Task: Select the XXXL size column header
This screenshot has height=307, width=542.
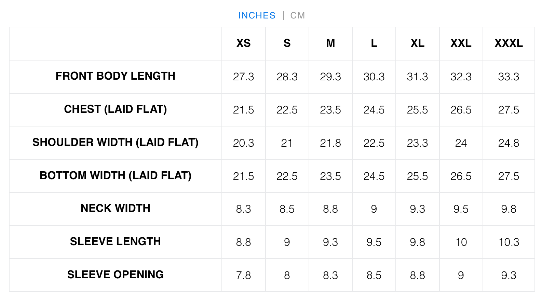Action: [x=509, y=43]
